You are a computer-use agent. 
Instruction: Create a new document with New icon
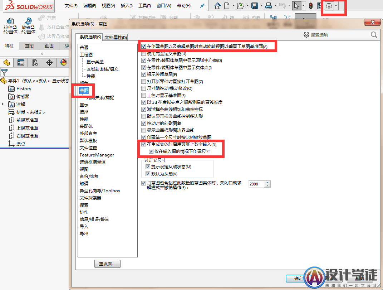tap(227, 6)
